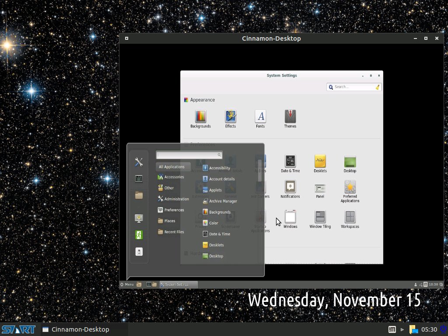The width and height of the screenshot is (448, 336).
Task: Click the green Logout icon in menu
Action: point(139,235)
